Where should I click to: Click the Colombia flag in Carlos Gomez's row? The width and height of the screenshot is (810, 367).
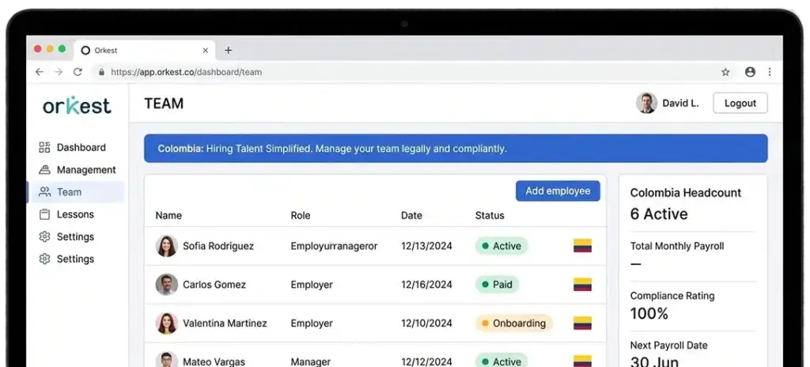(x=582, y=284)
